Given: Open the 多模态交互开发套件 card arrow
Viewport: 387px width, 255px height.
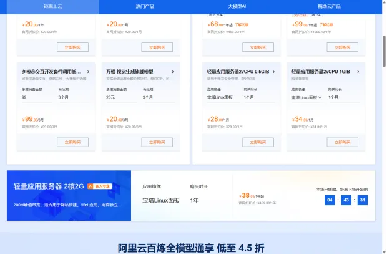Looking at the screenshot, I should click(89, 72).
